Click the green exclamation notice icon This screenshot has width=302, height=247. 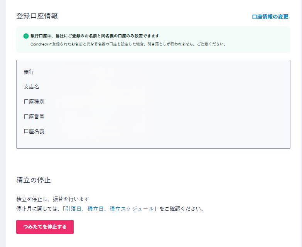(26, 36)
